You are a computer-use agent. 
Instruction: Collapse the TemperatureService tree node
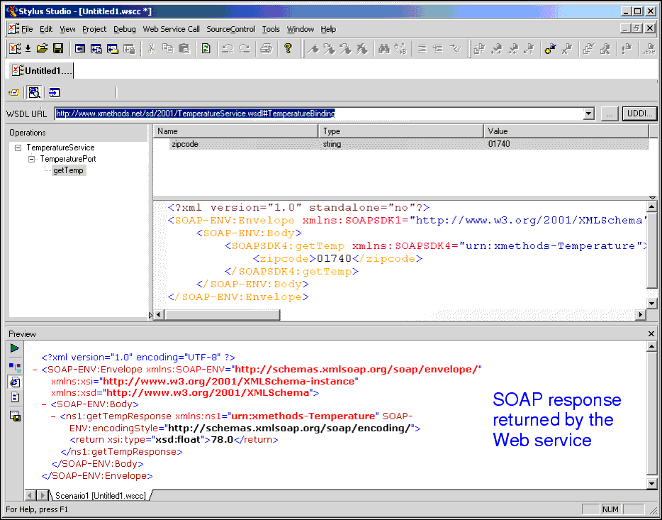(x=18, y=148)
